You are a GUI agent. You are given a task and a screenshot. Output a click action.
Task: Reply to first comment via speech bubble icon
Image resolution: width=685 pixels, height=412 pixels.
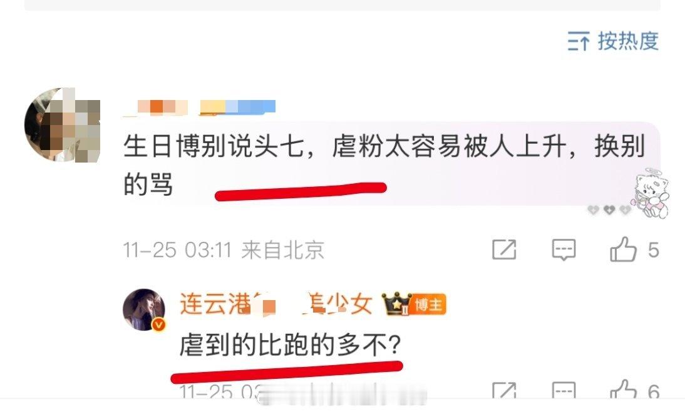pyautogui.click(x=564, y=250)
